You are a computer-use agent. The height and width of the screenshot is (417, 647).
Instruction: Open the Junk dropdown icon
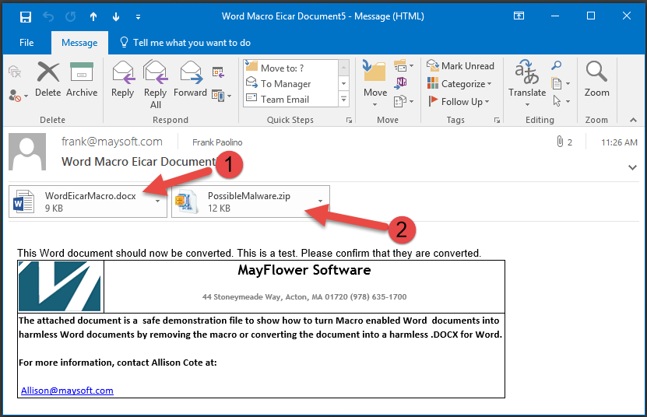[x=18, y=96]
